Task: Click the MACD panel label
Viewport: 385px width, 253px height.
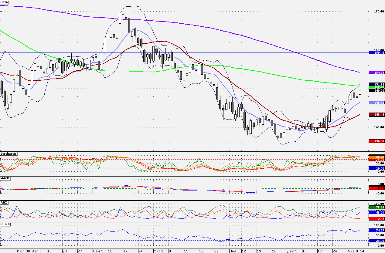Action: coord(5,178)
